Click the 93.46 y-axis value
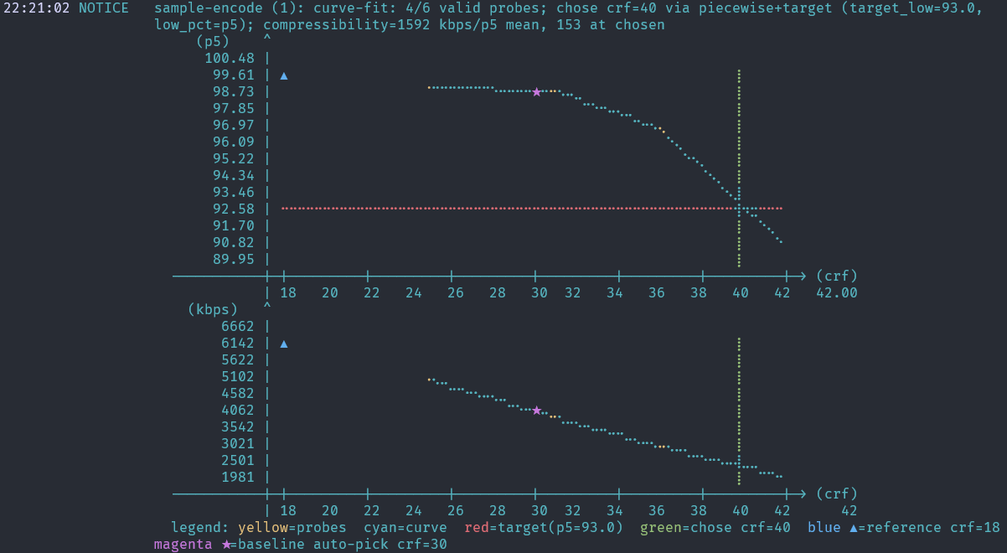Viewport: 1007px width, 553px height. pyautogui.click(x=234, y=193)
